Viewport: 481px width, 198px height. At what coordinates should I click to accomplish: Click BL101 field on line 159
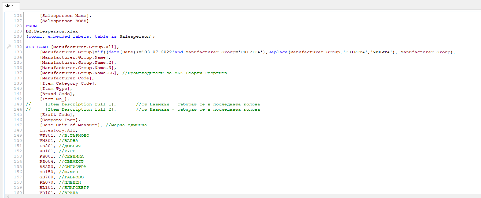46,188
